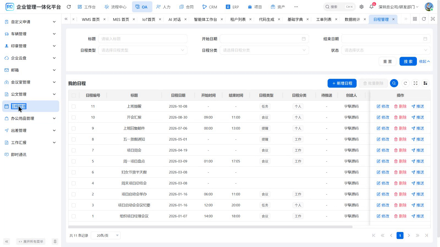Expand 会议室管理 sidebar menu
The image size is (440, 247).
[31, 82]
